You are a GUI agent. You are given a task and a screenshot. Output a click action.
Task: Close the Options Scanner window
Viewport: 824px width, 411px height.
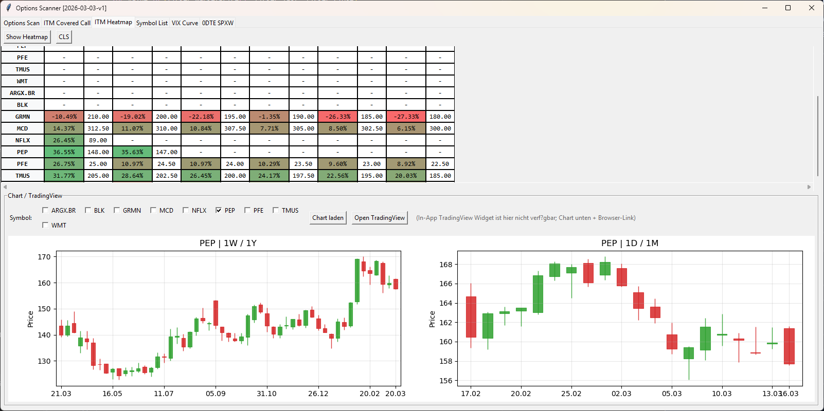point(812,8)
